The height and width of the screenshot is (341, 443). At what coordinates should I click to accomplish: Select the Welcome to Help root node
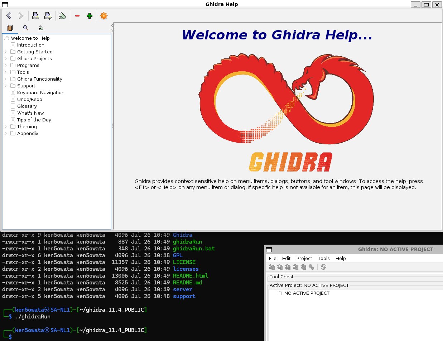[30, 38]
